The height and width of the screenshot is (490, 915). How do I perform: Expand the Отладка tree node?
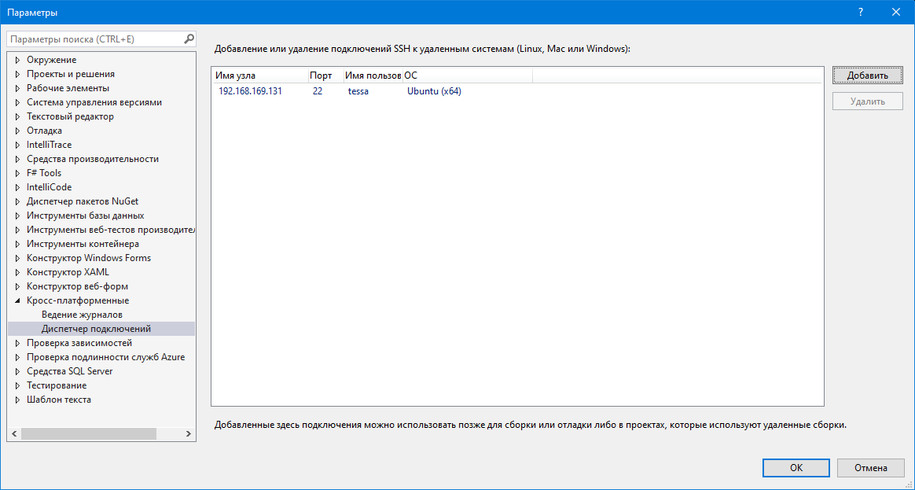click(17, 131)
